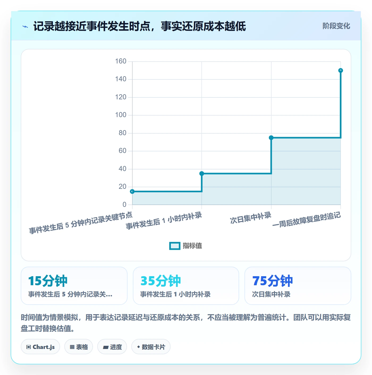This screenshot has height=375, width=372.
Task: Select the 进度 tag chip
Action: tap(112, 347)
